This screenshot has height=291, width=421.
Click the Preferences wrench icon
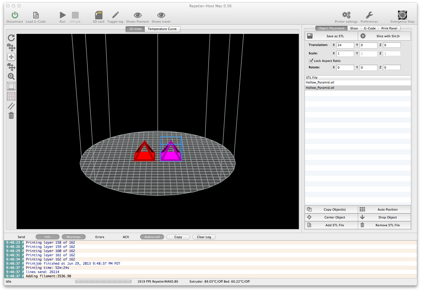pyautogui.click(x=369, y=15)
